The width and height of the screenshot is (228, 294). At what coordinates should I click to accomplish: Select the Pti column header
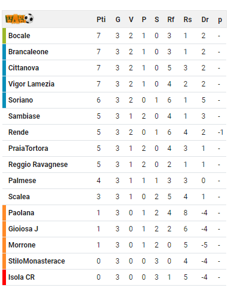point(101,20)
